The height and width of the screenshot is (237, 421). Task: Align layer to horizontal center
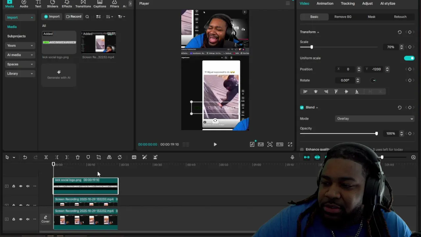(x=316, y=92)
